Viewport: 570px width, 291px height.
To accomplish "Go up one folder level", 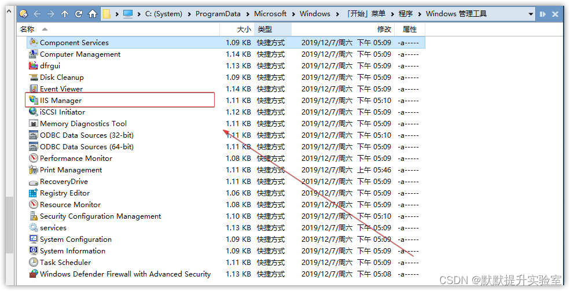I will pyautogui.click(x=65, y=14).
